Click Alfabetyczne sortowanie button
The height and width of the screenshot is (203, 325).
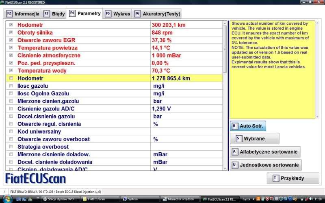265,152
